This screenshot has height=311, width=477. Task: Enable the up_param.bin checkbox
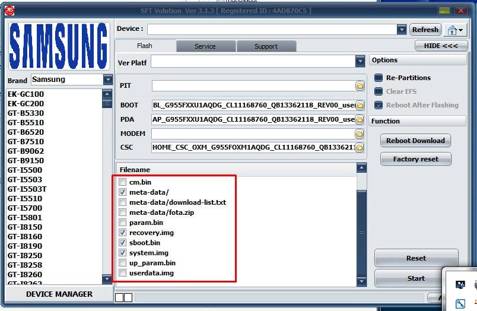coord(122,262)
